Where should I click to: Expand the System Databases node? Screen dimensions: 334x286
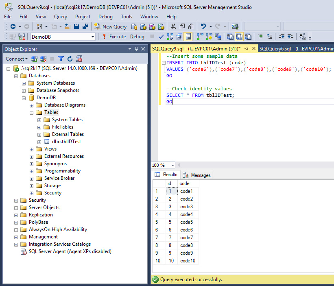tap(24, 83)
